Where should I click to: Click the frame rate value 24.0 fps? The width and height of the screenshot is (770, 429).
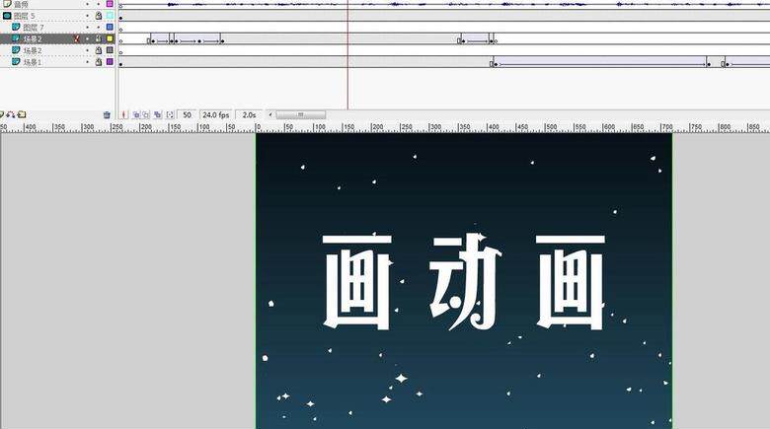coord(216,114)
